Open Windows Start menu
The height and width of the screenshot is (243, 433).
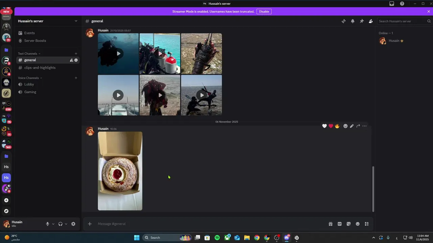[x=137, y=238]
